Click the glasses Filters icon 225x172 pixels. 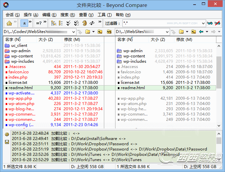(x=210, y=23)
